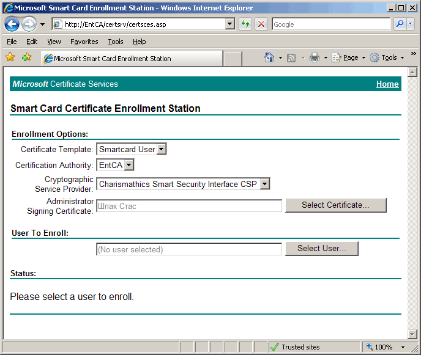This screenshot has height=355, width=421.
Task: Click the RSS Feeds icon
Action: [291, 57]
